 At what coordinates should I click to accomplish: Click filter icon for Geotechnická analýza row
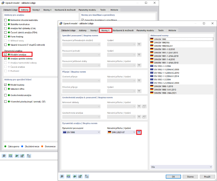139,117
